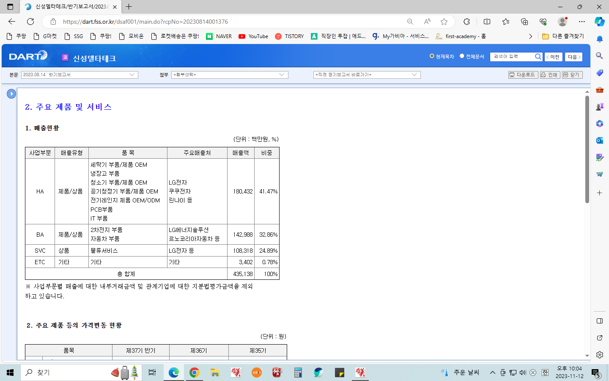This screenshot has width=609, height=381.
Task: Expand hidden bookmarks chevron
Action: pyautogui.click(x=530, y=36)
